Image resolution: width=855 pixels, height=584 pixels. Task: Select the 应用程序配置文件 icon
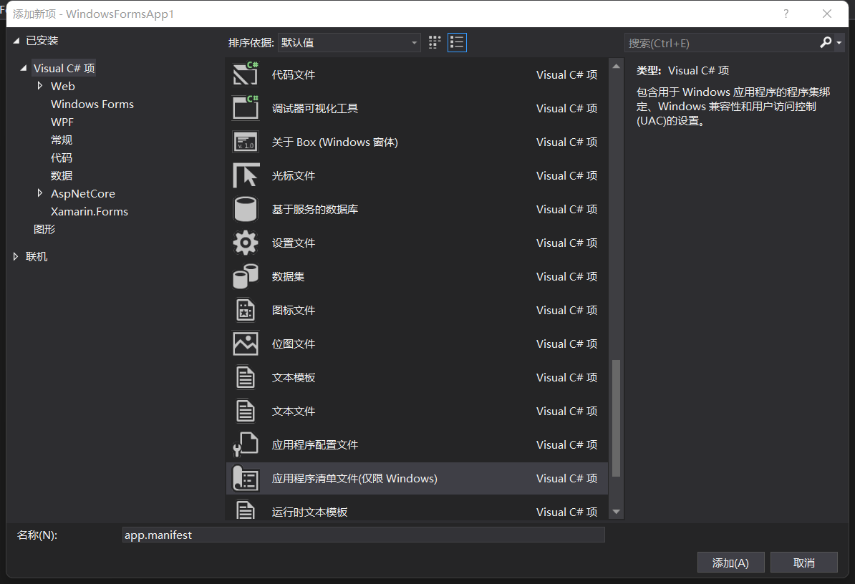pyautogui.click(x=246, y=444)
